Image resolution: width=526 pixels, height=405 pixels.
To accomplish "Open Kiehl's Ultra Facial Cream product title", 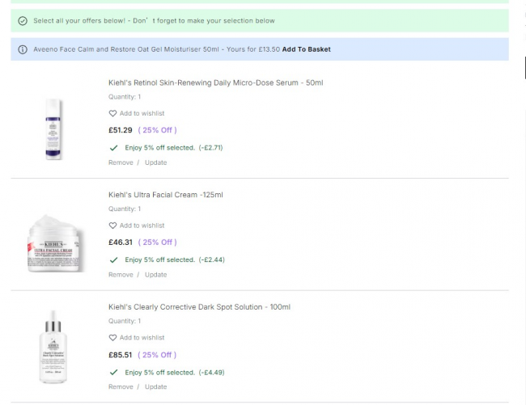I will click(165, 195).
